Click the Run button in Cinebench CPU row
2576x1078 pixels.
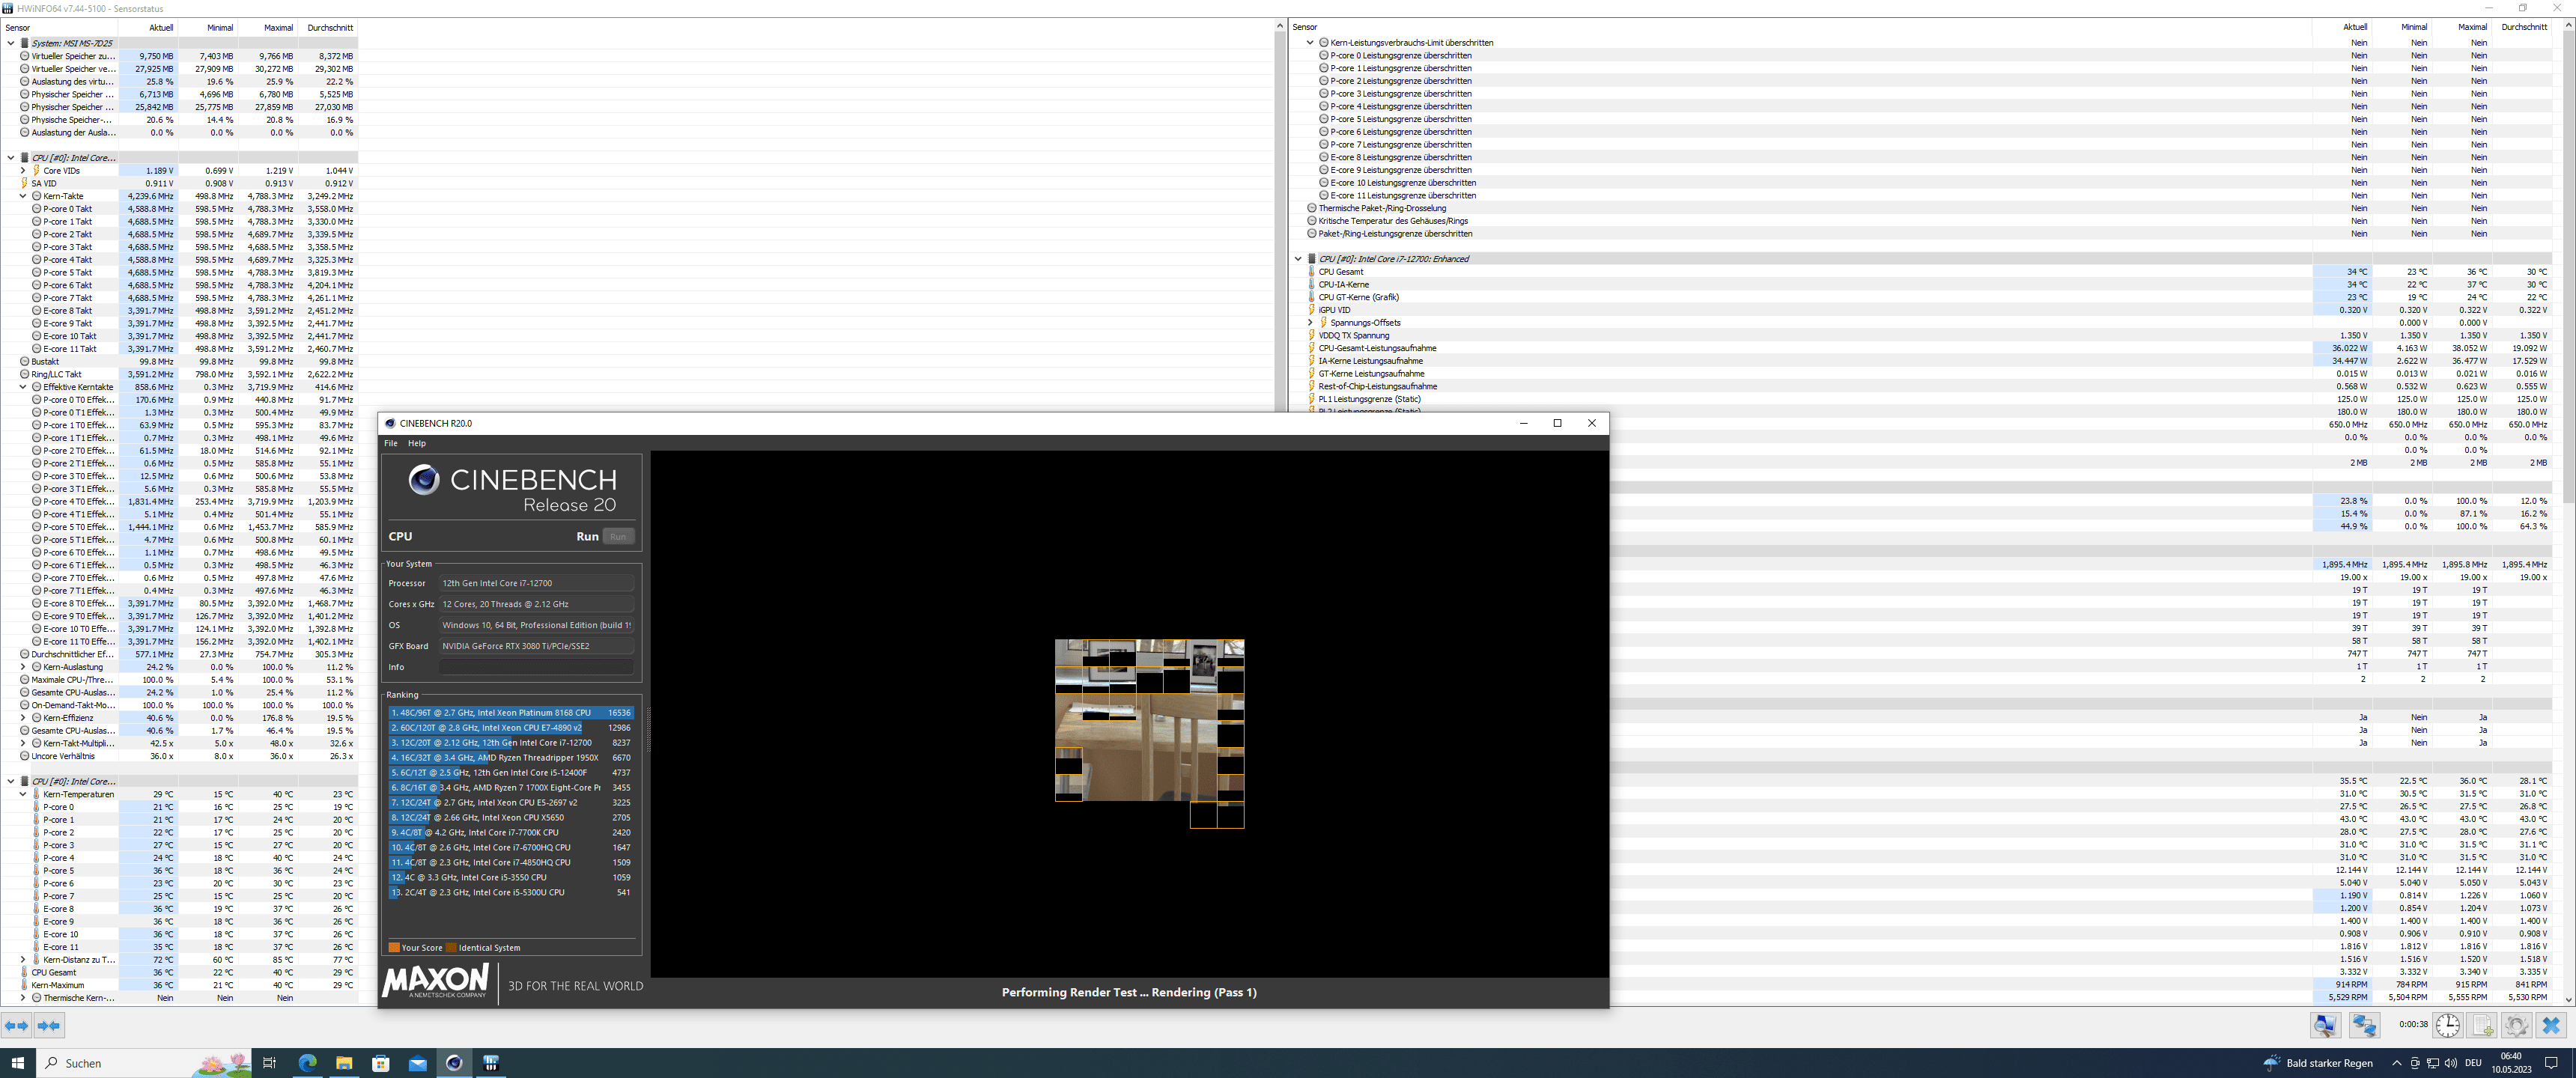click(618, 537)
